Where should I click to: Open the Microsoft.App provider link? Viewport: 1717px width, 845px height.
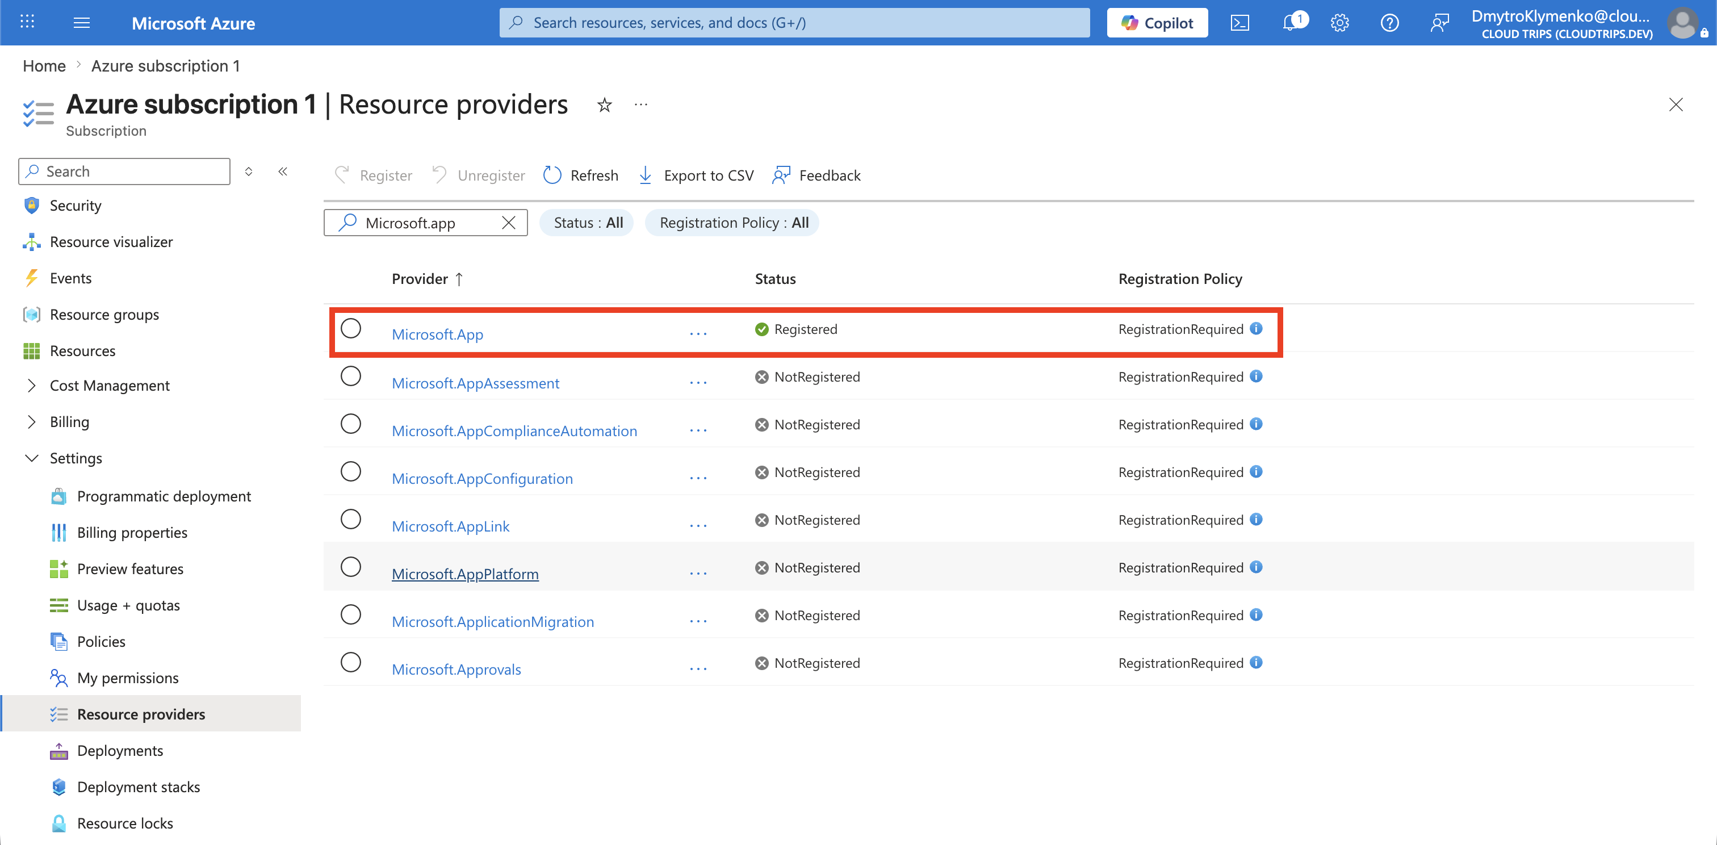coord(437,334)
